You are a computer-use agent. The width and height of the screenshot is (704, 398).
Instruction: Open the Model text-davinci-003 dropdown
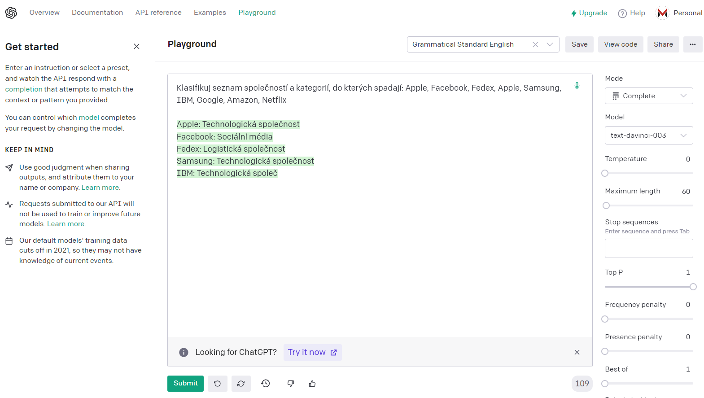[x=649, y=136]
